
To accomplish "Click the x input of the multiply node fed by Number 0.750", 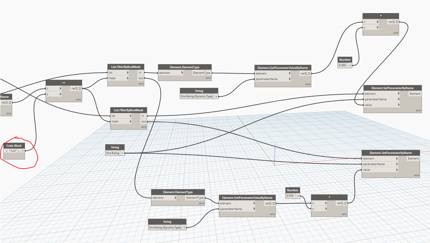I will (x=319, y=203).
